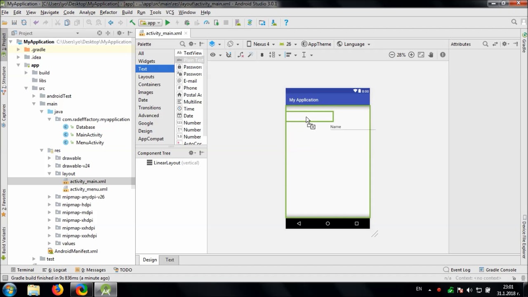The image size is (528, 297).
Task: Open the app run configuration dropdown
Action: tap(151, 23)
